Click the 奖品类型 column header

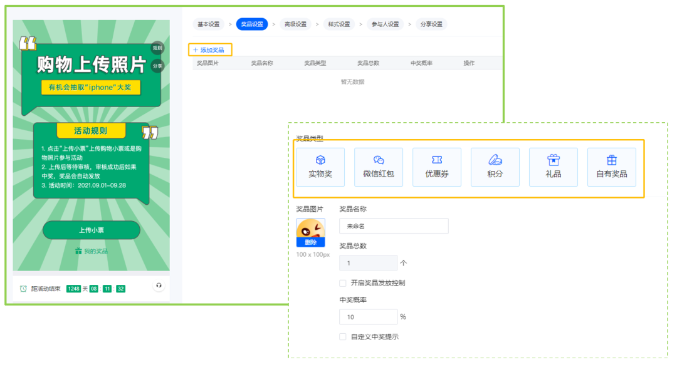[x=315, y=63]
